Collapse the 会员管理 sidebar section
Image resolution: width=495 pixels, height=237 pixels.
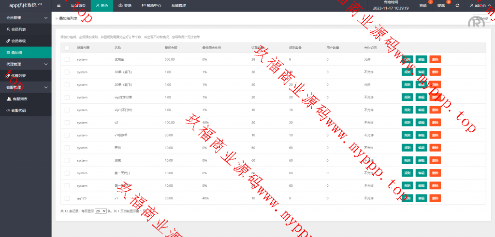tap(25, 18)
